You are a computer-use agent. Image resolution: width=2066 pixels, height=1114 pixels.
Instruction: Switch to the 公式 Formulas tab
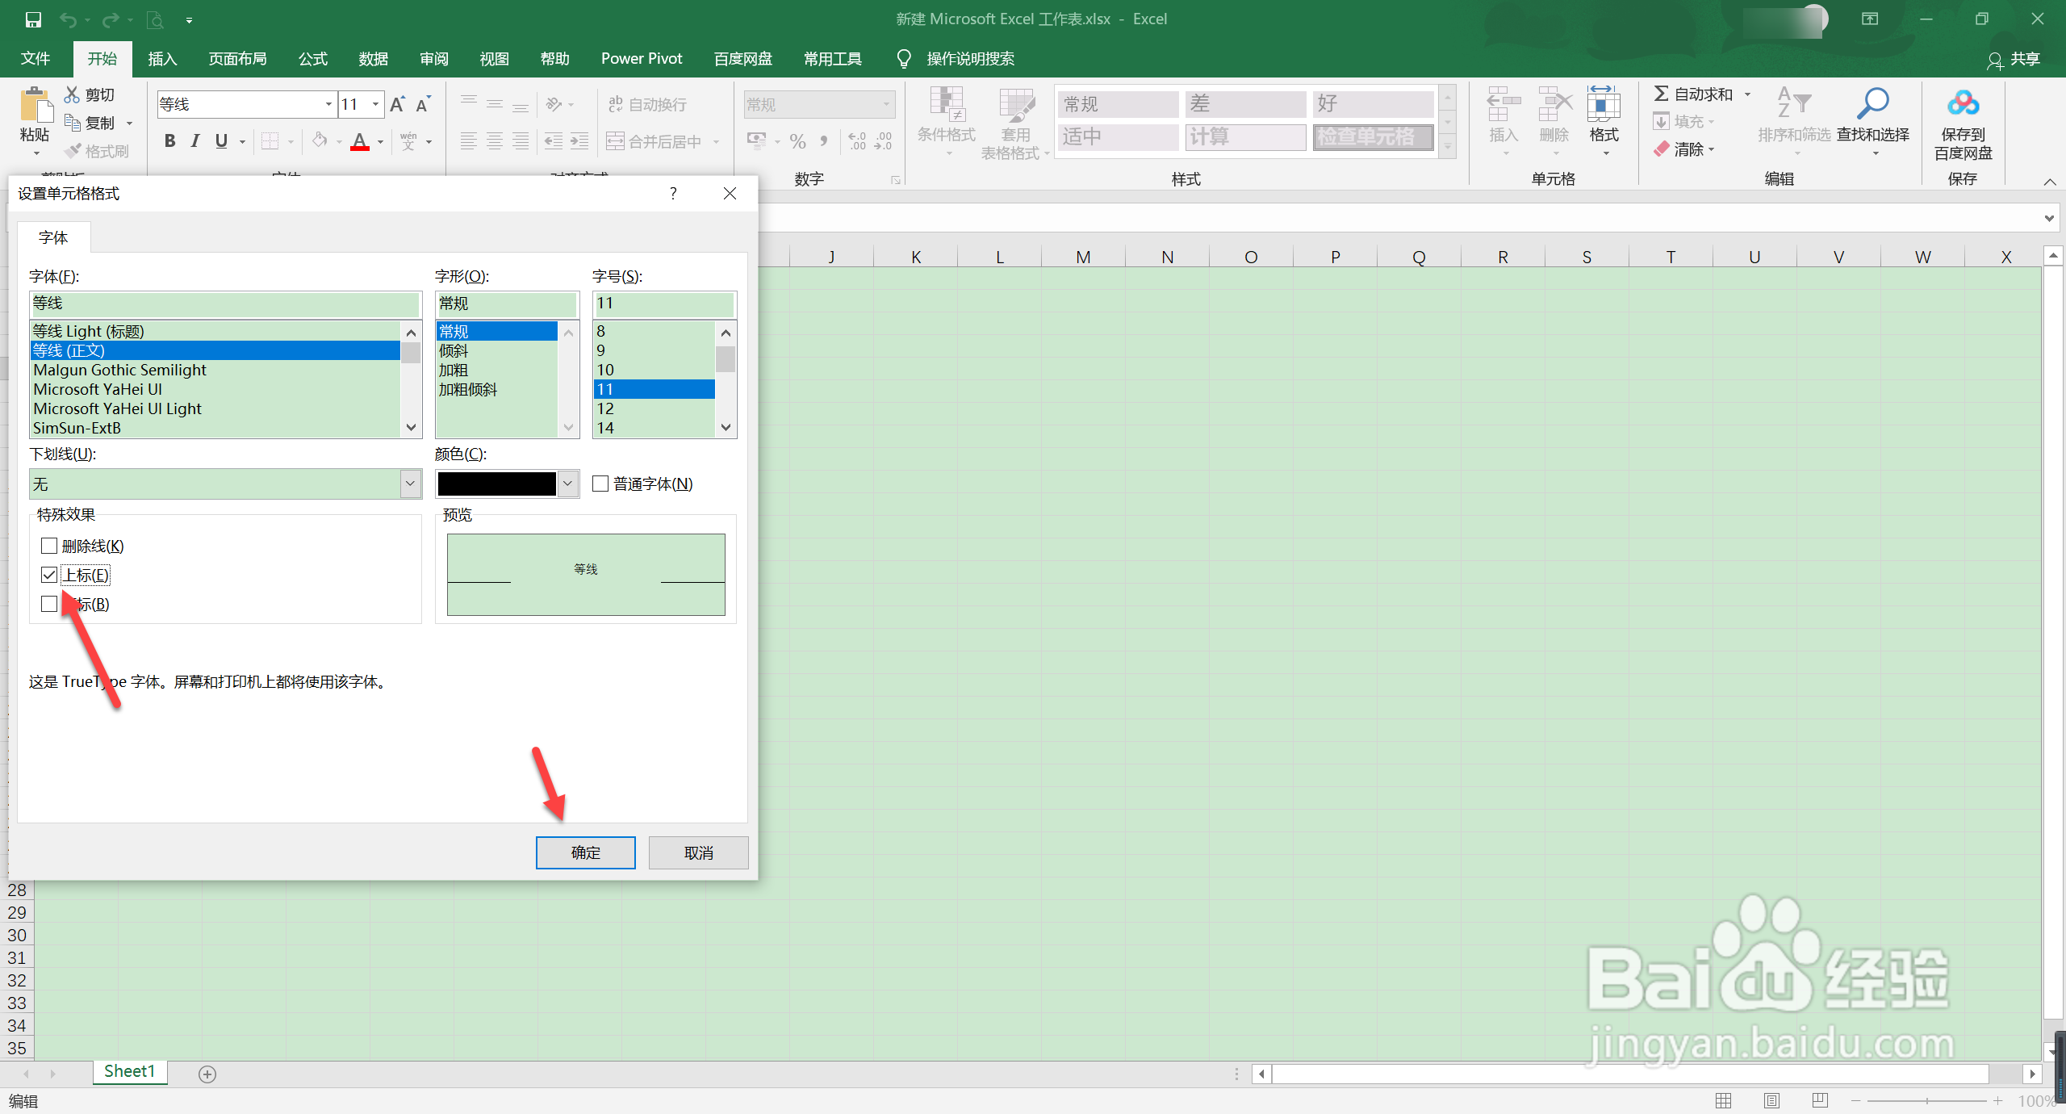click(312, 59)
